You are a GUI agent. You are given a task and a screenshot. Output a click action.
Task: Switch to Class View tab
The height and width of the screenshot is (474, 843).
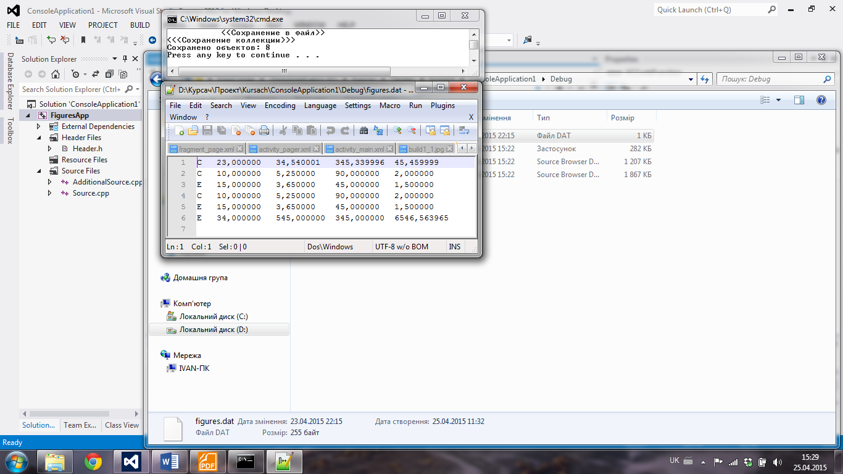122,425
